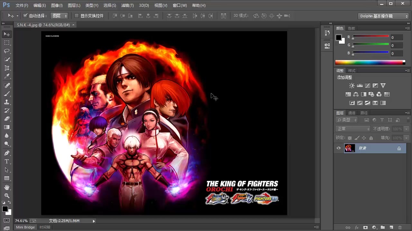The width and height of the screenshot is (412, 231).
Task: Select the Spot Healing Brush tool
Action: click(x=7, y=85)
